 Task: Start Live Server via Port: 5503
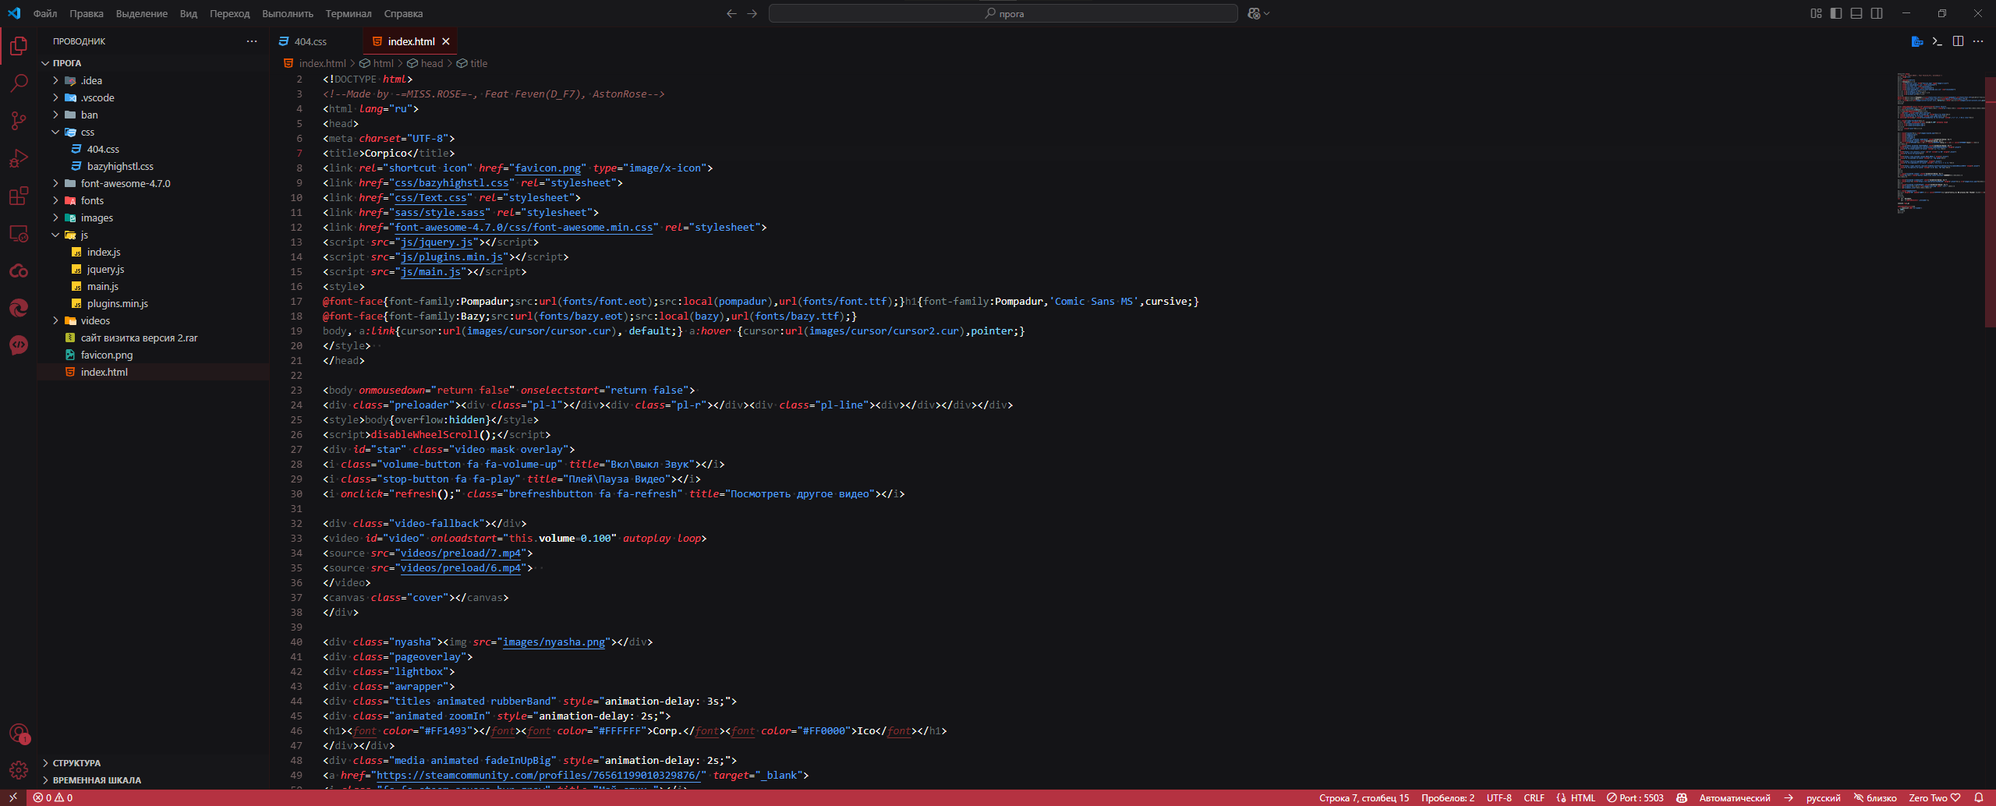pyautogui.click(x=1635, y=797)
